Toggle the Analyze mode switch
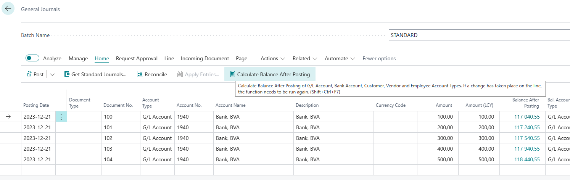Image resolution: width=570 pixels, height=180 pixels. tap(32, 58)
